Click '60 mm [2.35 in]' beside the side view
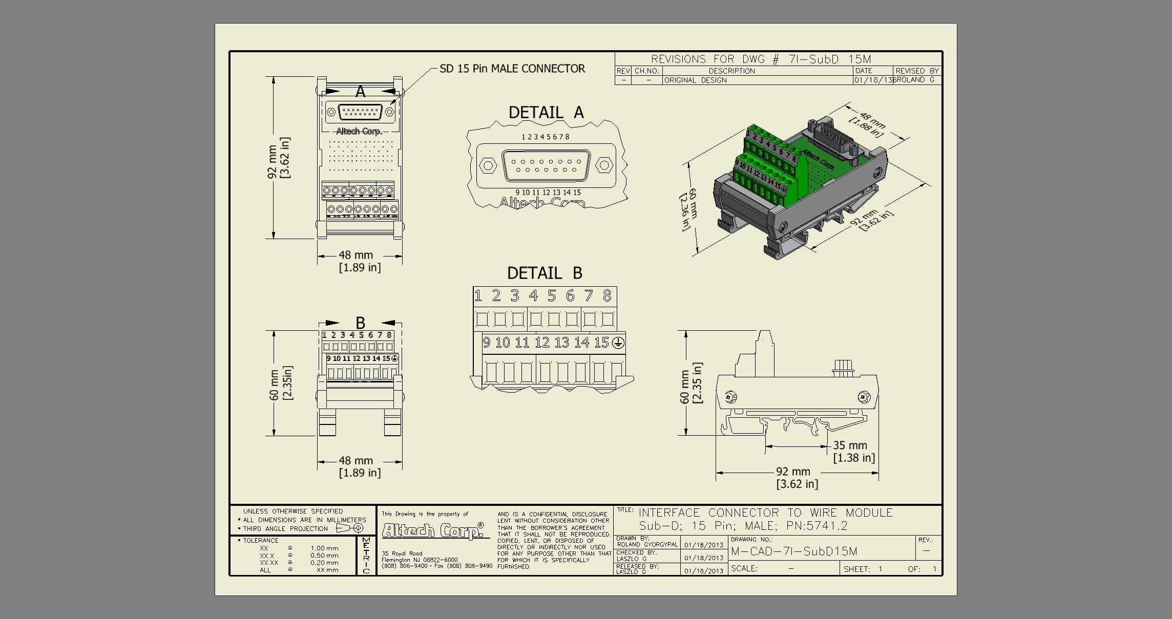1172x619 pixels. [x=691, y=383]
